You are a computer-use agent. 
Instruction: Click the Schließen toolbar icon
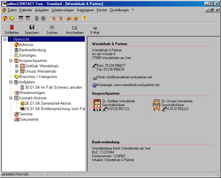pyautogui.click(x=12, y=28)
